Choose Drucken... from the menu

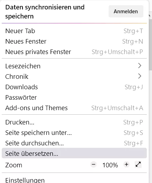click(74, 122)
